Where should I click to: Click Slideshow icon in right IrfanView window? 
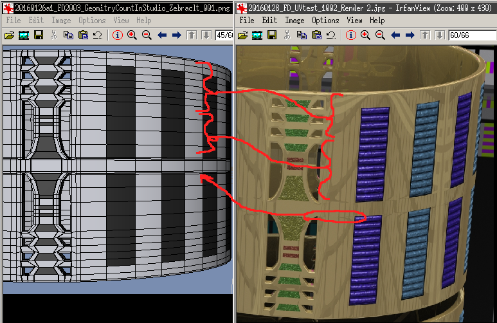(257, 35)
